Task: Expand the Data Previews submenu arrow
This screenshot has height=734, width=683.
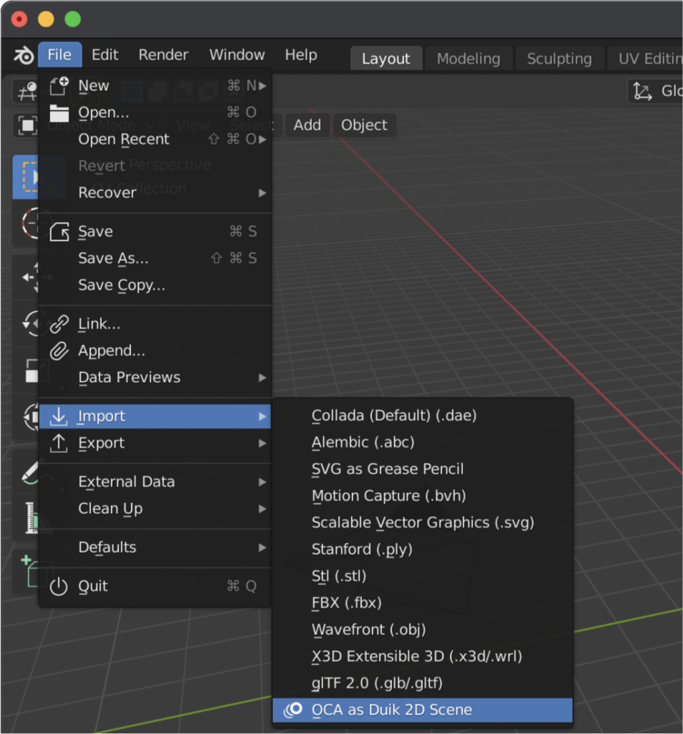Action: [262, 378]
